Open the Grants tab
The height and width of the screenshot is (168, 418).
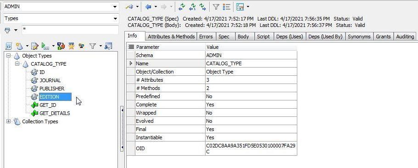[x=383, y=37]
